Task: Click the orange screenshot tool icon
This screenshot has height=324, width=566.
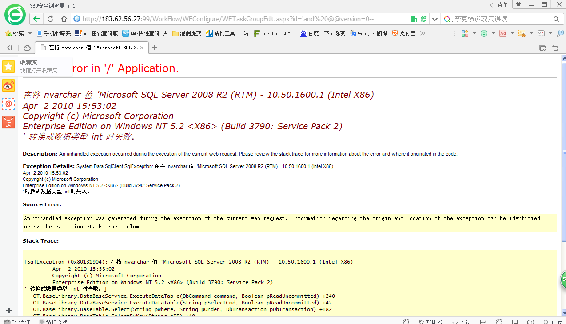Action: (522, 33)
